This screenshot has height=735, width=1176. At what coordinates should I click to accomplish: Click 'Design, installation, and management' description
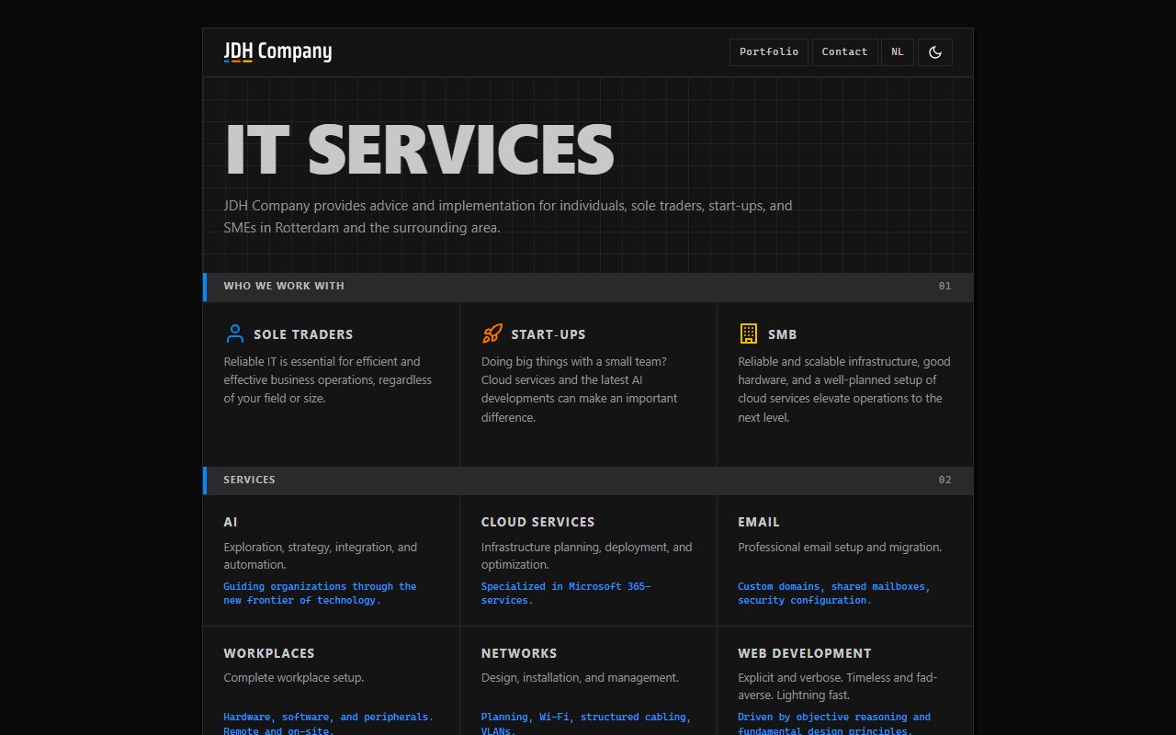(580, 678)
